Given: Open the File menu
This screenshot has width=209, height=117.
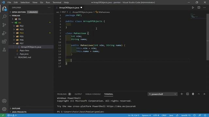Looking at the screenshot, I should [x=9, y=2].
